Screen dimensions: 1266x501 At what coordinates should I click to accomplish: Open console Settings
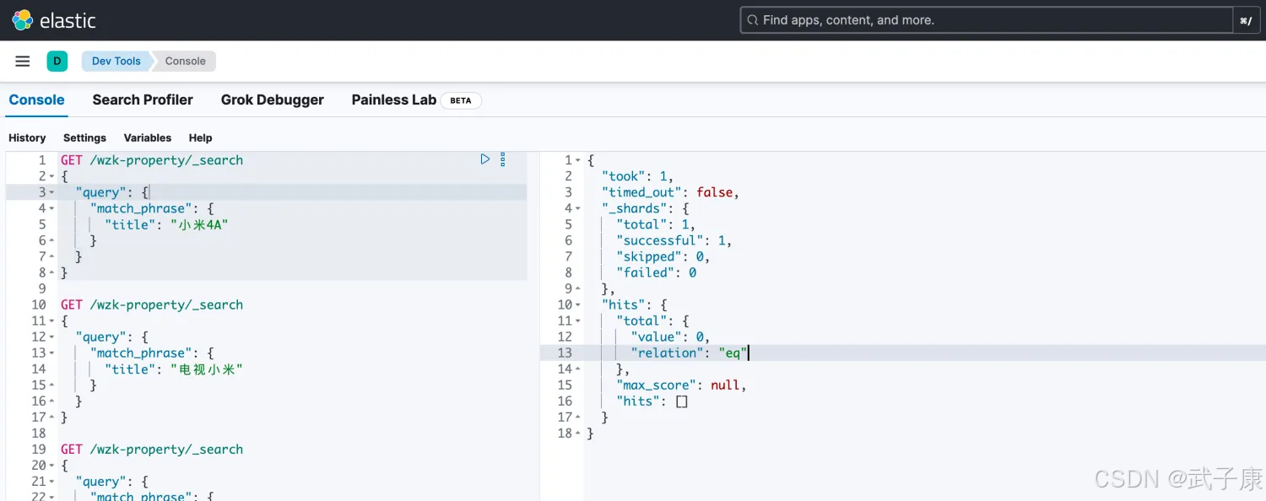pyautogui.click(x=84, y=137)
